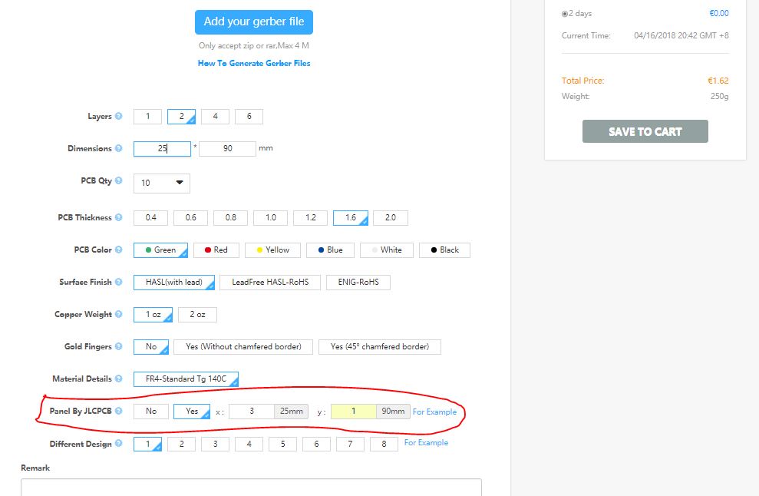Viewport: 759px width, 496px height.
Task: Click the help icon beside Copper Weight
Action: click(119, 315)
